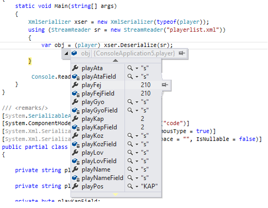Open visualizer magnifier for playAta
Screen dimensions: 268x208
point(130,68)
